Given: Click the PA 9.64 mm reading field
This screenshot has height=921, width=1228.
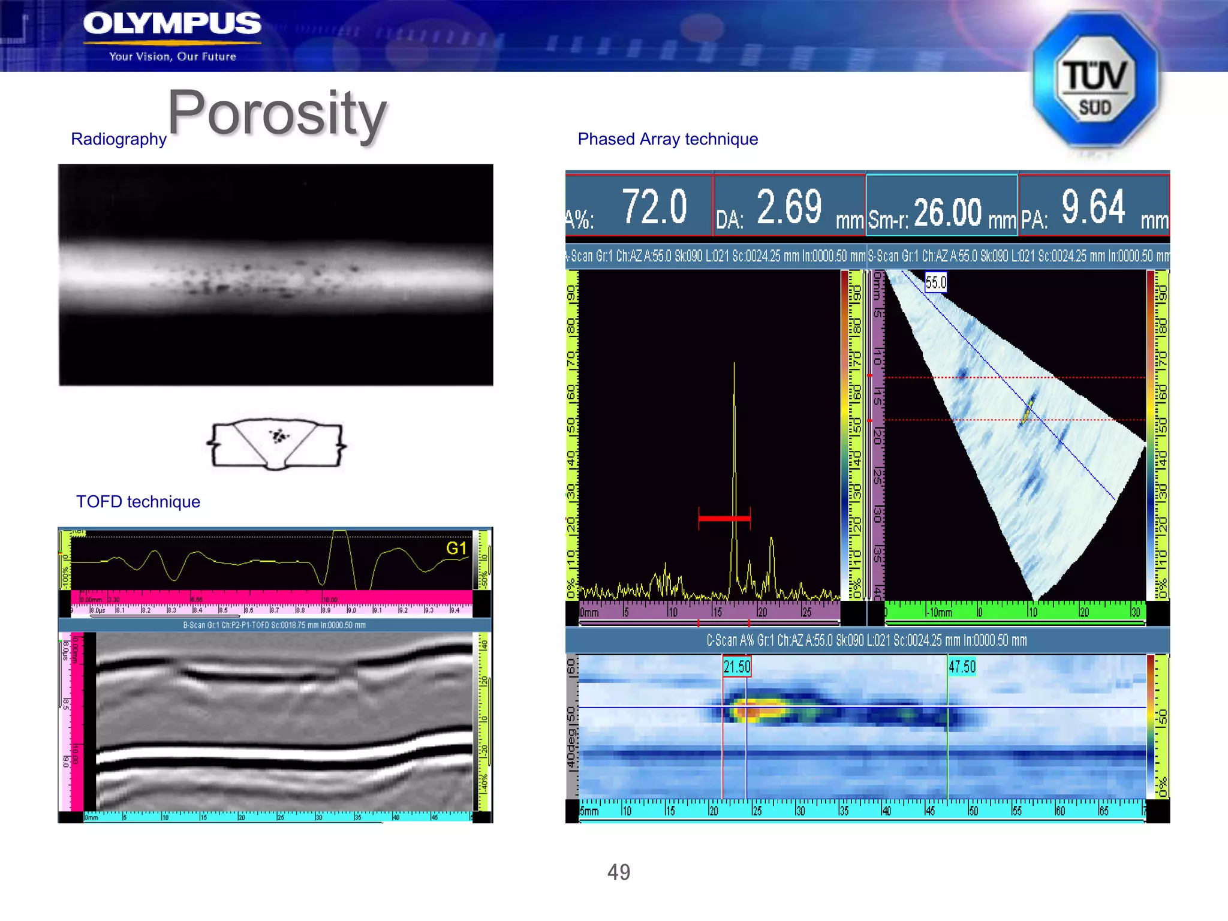Looking at the screenshot, I should tap(1094, 206).
